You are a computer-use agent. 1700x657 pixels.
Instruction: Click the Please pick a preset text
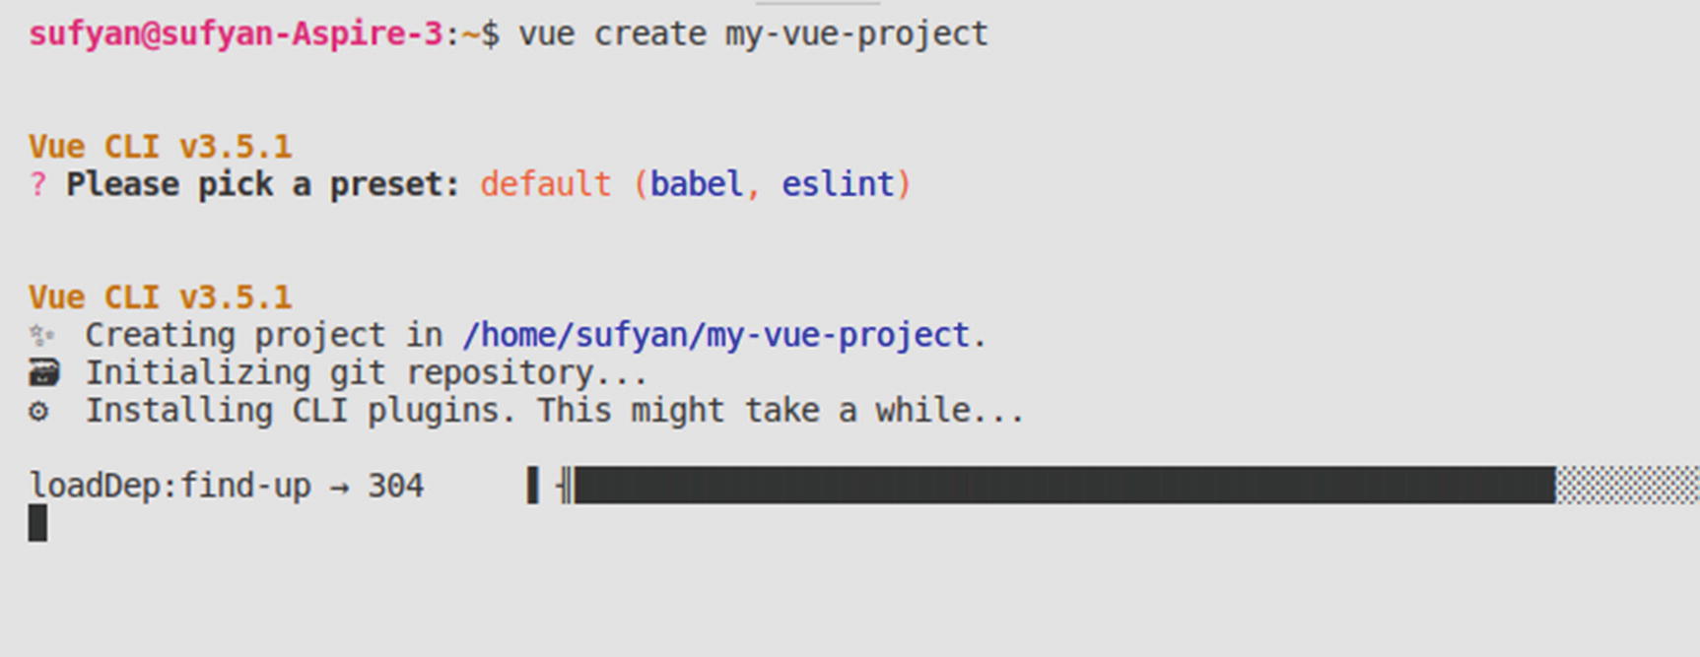[262, 184]
